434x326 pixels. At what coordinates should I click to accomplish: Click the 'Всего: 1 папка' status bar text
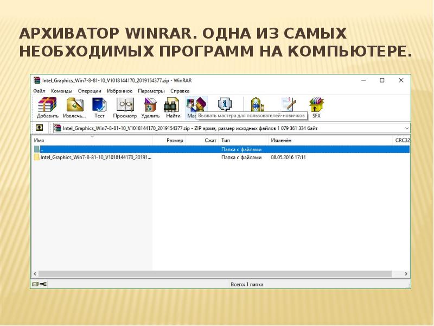[247, 284]
